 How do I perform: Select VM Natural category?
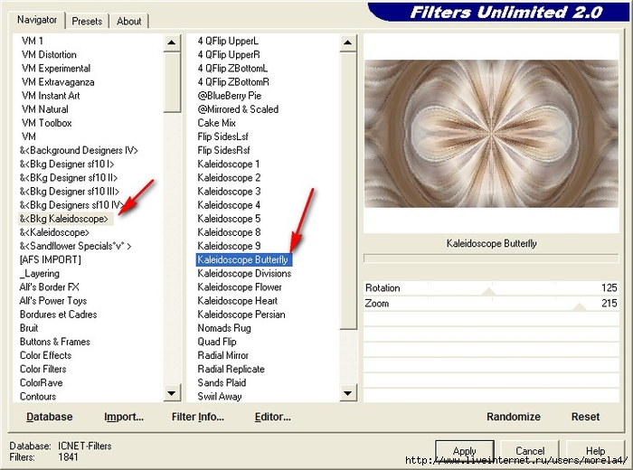tap(45, 109)
